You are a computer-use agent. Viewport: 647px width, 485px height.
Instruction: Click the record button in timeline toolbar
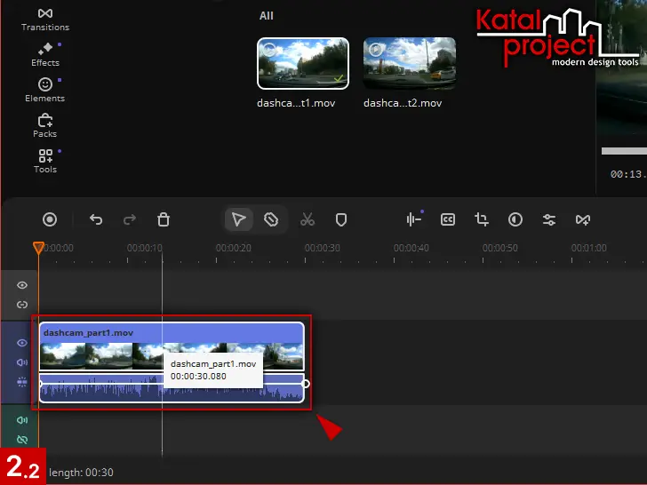click(50, 219)
